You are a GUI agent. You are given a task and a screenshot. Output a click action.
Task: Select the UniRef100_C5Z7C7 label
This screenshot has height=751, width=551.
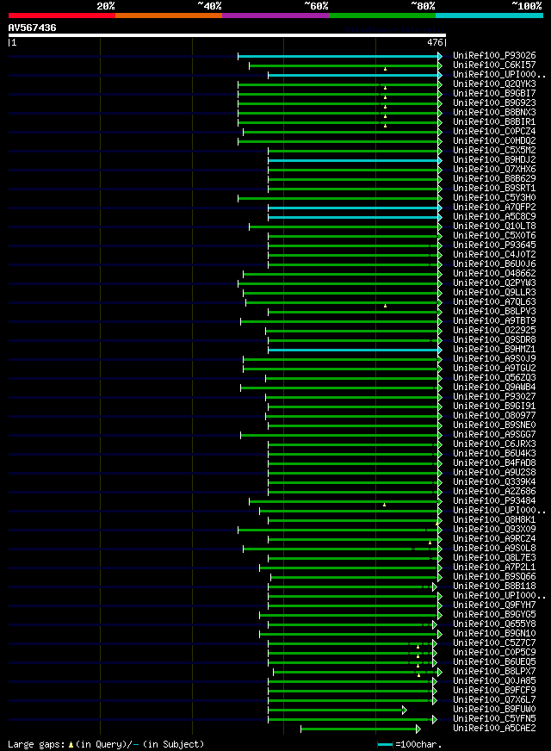click(x=494, y=642)
